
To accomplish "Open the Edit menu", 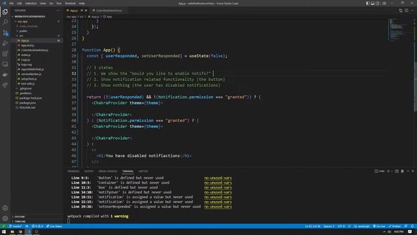I will (x=20, y=3).
